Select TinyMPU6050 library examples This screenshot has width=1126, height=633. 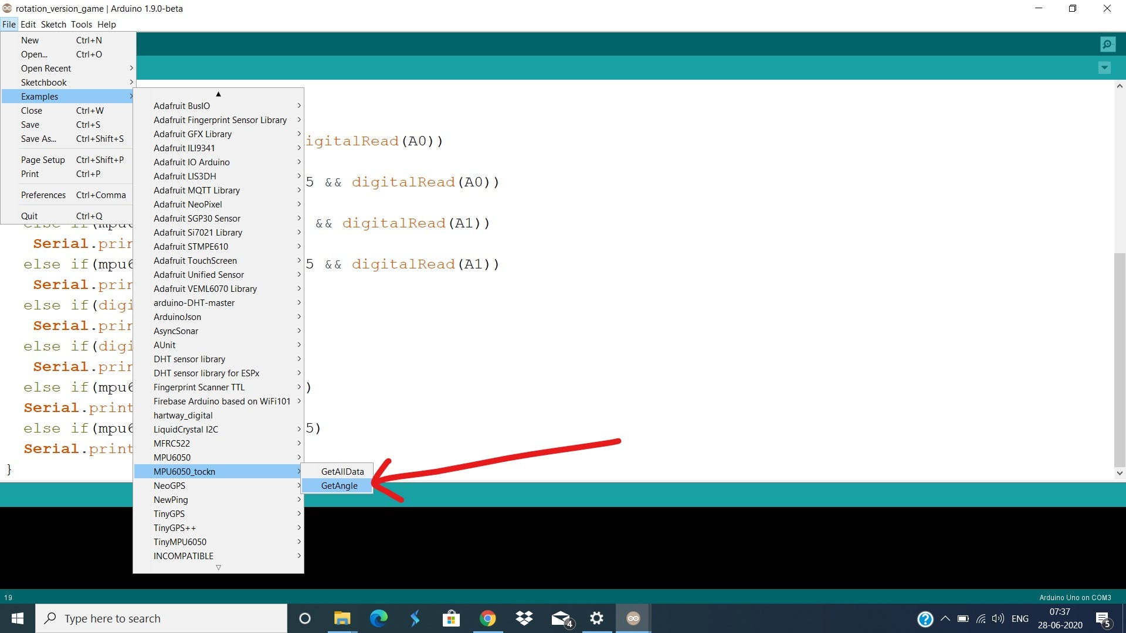179,541
